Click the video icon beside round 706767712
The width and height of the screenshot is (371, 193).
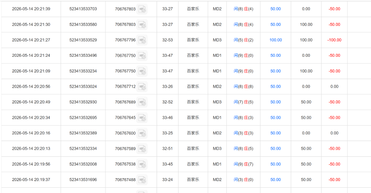coord(142,87)
